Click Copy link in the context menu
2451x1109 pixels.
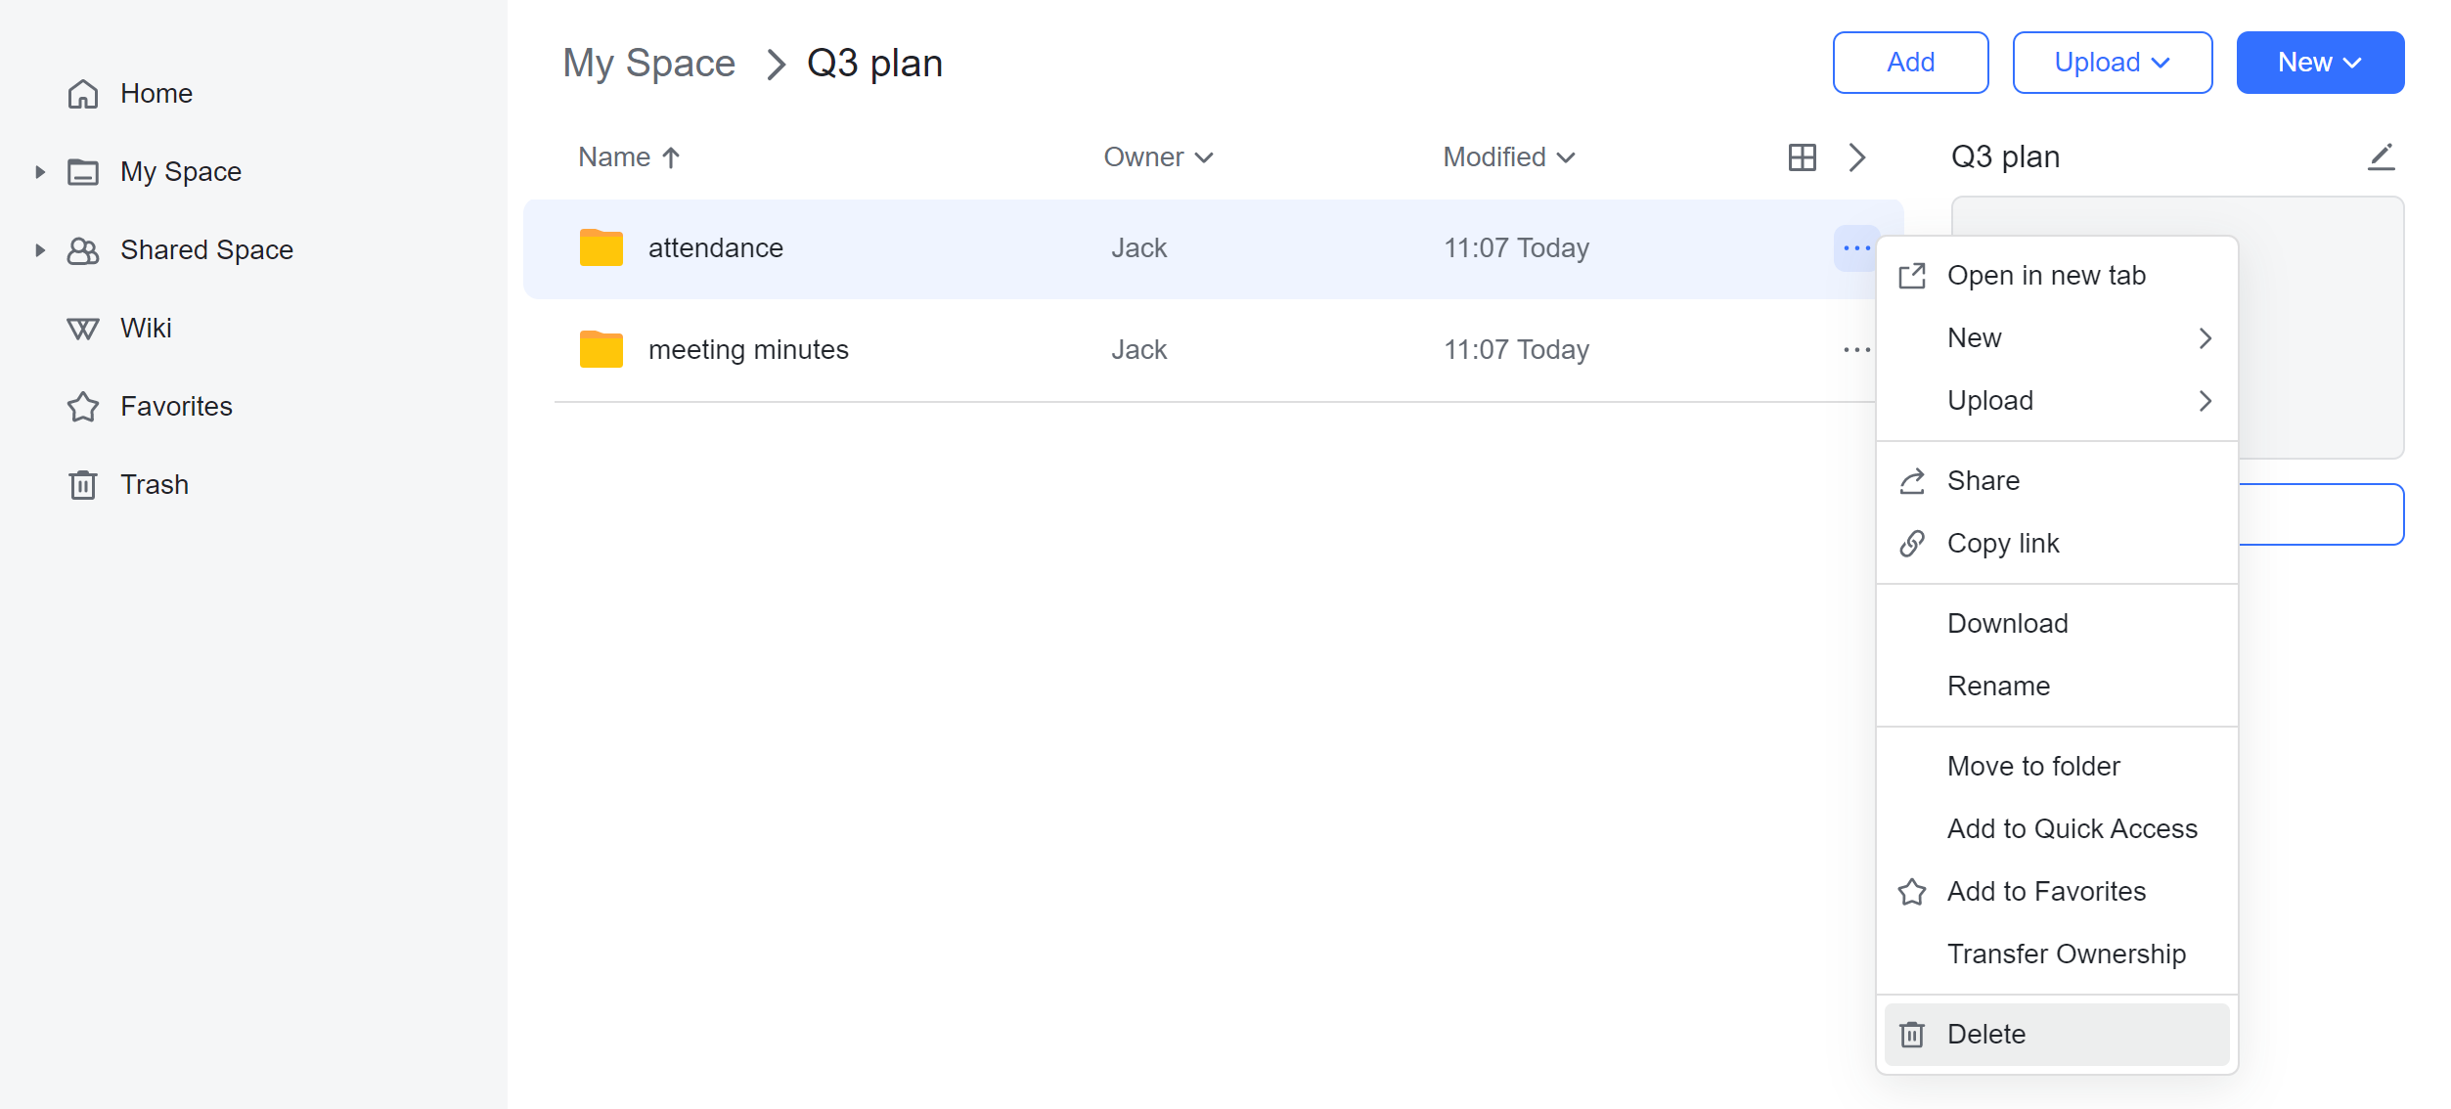pyautogui.click(x=2004, y=543)
